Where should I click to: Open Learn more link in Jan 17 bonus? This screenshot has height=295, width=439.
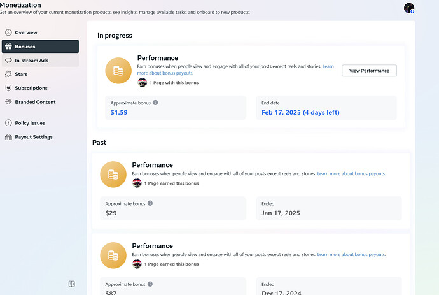point(351,173)
